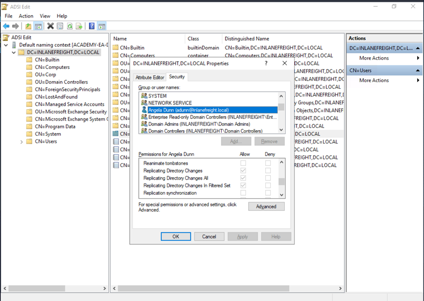Toggle Deny for Replication synchronization
Image resolution: width=424 pixels, height=301 pixels.
point(268,193)
